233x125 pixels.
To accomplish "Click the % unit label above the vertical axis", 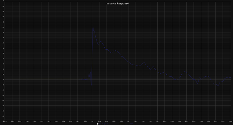I will pos(3,1).
